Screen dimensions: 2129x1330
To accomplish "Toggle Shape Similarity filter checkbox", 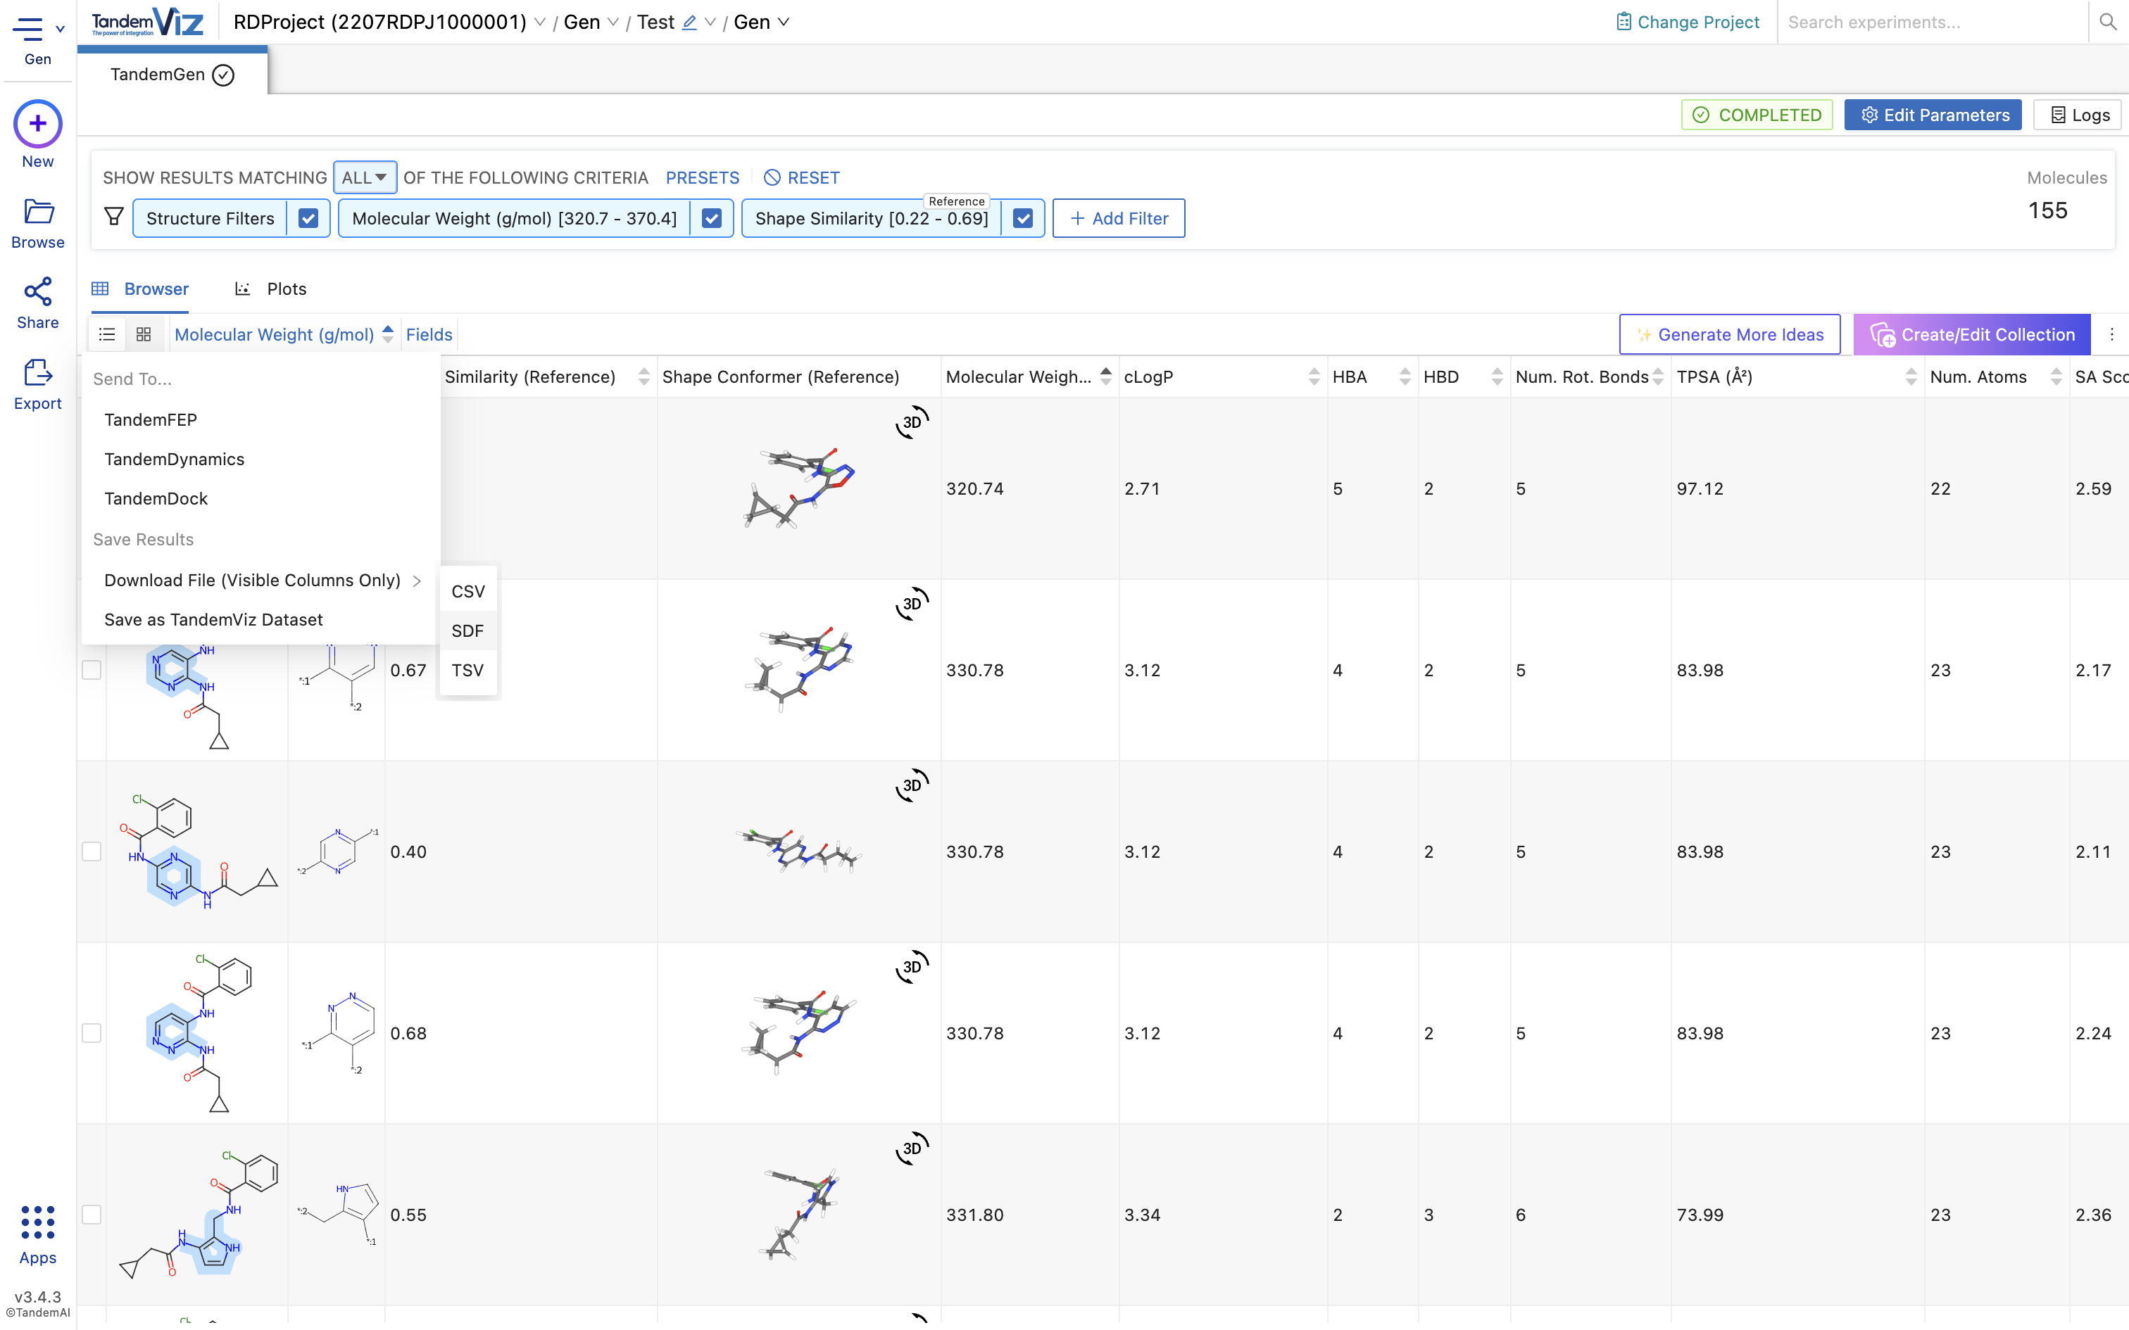I will (x=1022, y=218).
